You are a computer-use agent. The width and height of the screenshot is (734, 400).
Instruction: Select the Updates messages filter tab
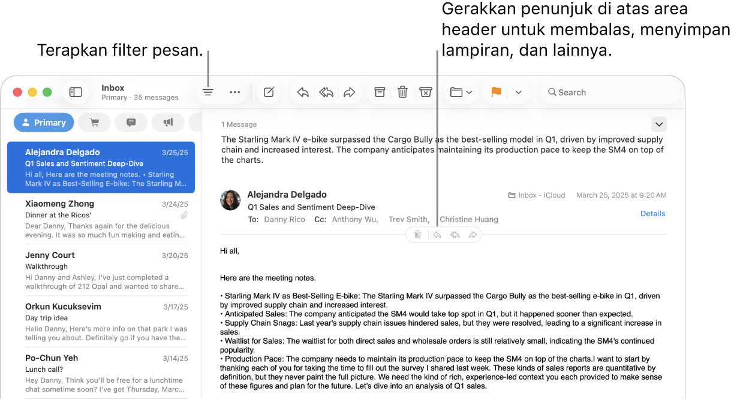(131, 122)
